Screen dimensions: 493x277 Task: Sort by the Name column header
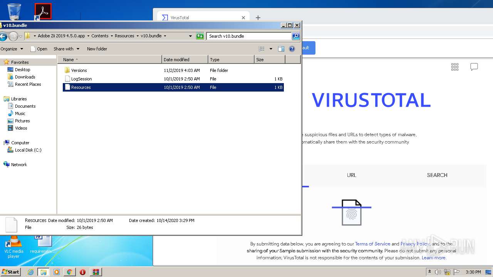coord(109,60)
